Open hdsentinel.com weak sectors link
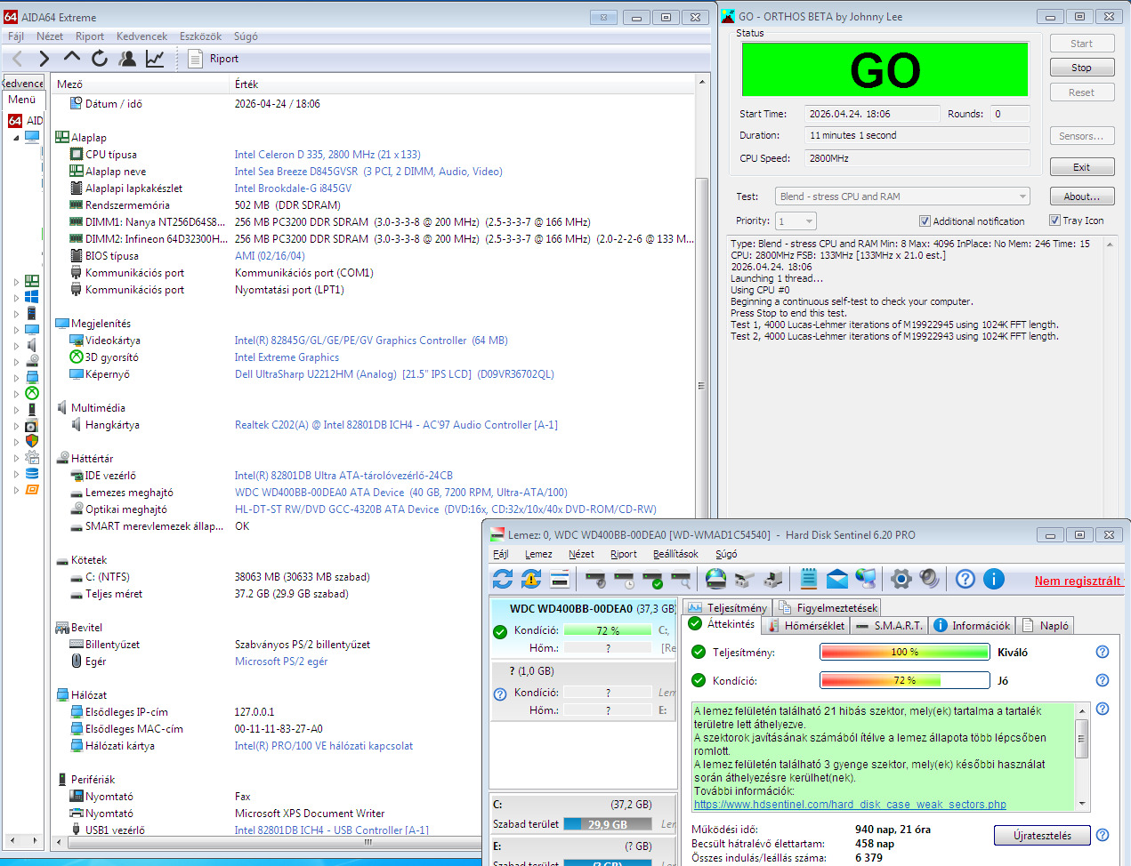Image resolution: width=1131 pixels, height=866 pixels. 850,805
